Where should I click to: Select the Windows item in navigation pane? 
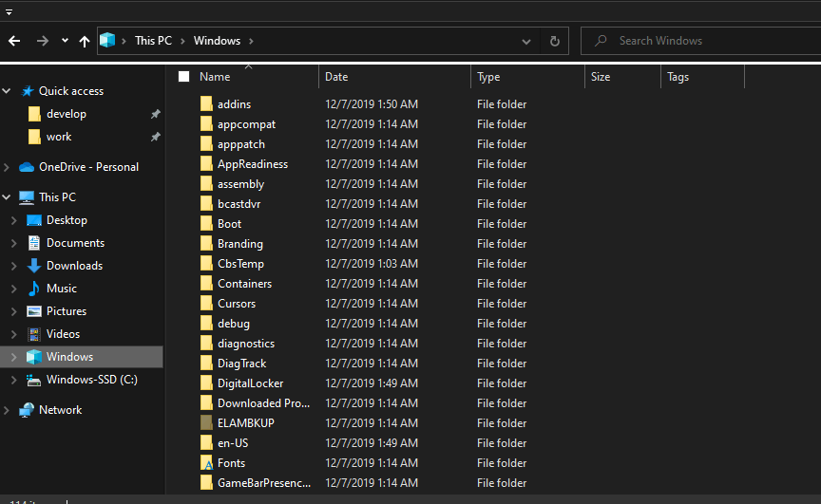(82, 357)
